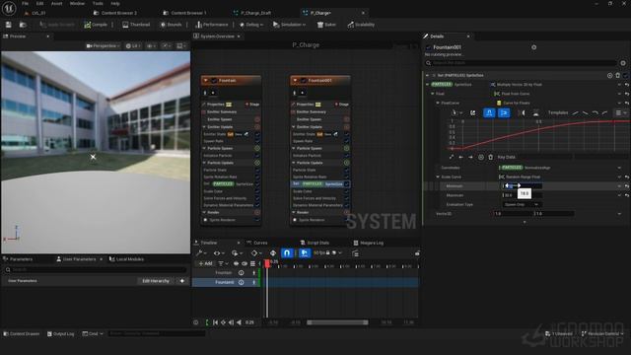Open the Lit view mode dropdown
This screenshot has width=631, height=355.
[x=133, y=46]
